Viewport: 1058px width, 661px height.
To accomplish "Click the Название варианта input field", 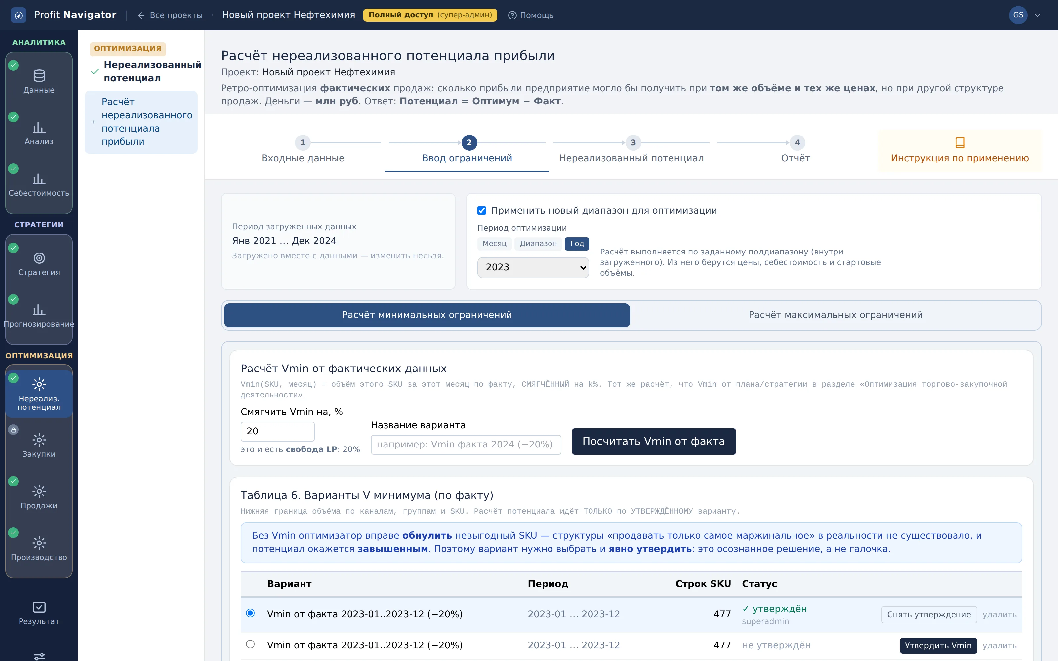I will pyautogui.click(x=466, y=444).
